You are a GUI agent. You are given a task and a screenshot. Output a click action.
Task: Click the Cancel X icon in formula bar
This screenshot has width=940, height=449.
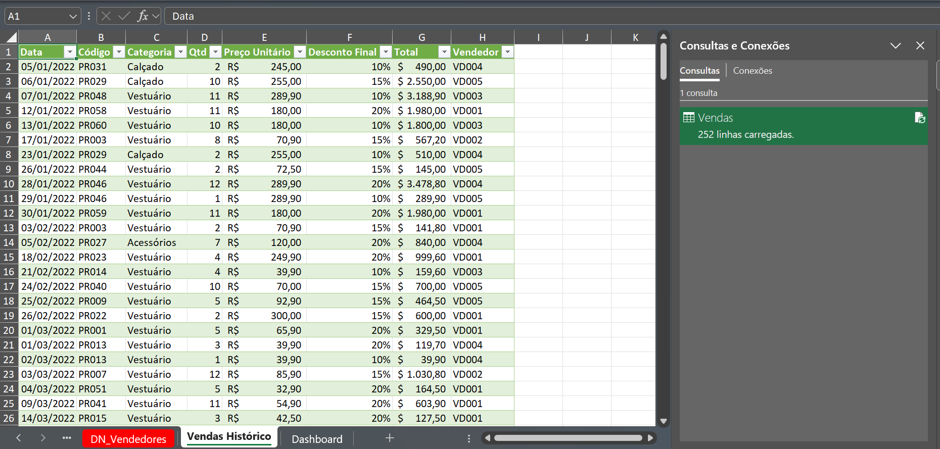click(x=106, y=16)
